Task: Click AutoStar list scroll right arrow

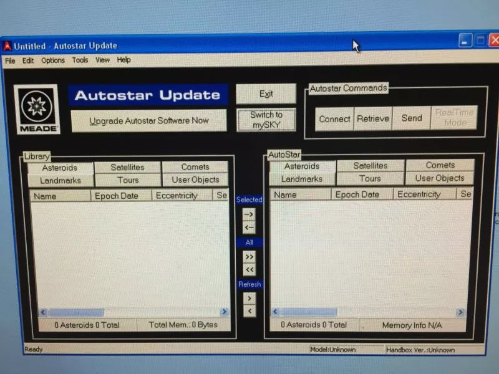Action: [x=460, y=313]
